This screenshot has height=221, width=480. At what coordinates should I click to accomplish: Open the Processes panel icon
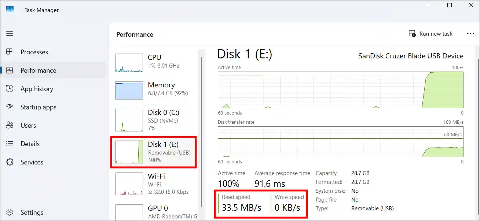coord(10,52)
